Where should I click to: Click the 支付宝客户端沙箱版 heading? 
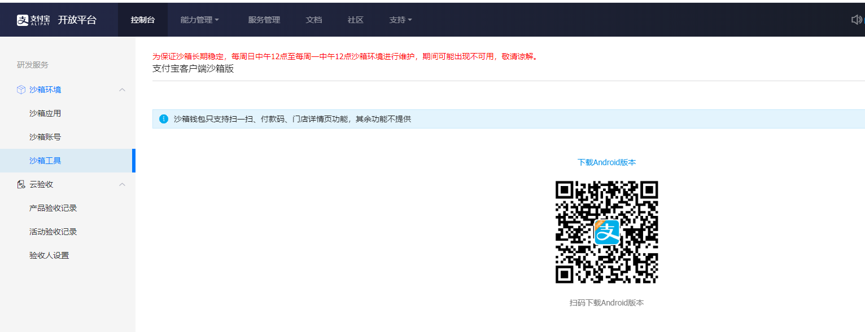click(193, 69)
